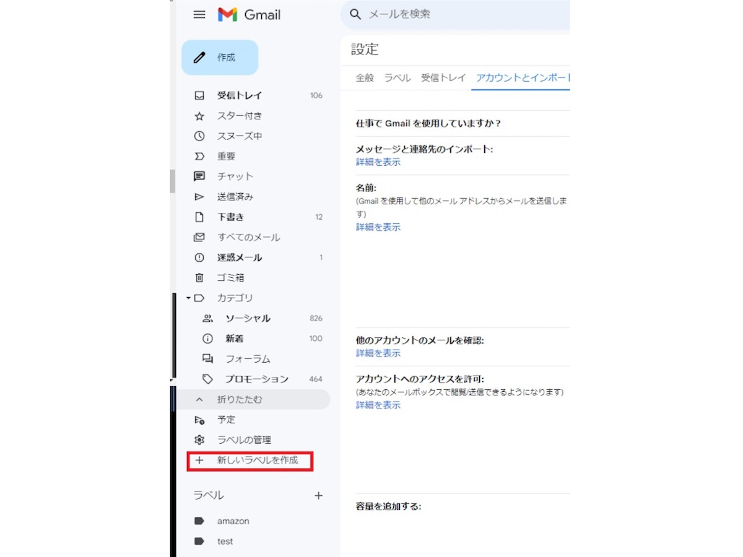This screenshot has width=743, height=557.
Task: Click the チャット chat bubble icon
Action: [199, 176]
